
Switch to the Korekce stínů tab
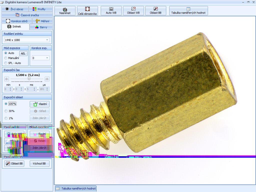coord(17,21)
